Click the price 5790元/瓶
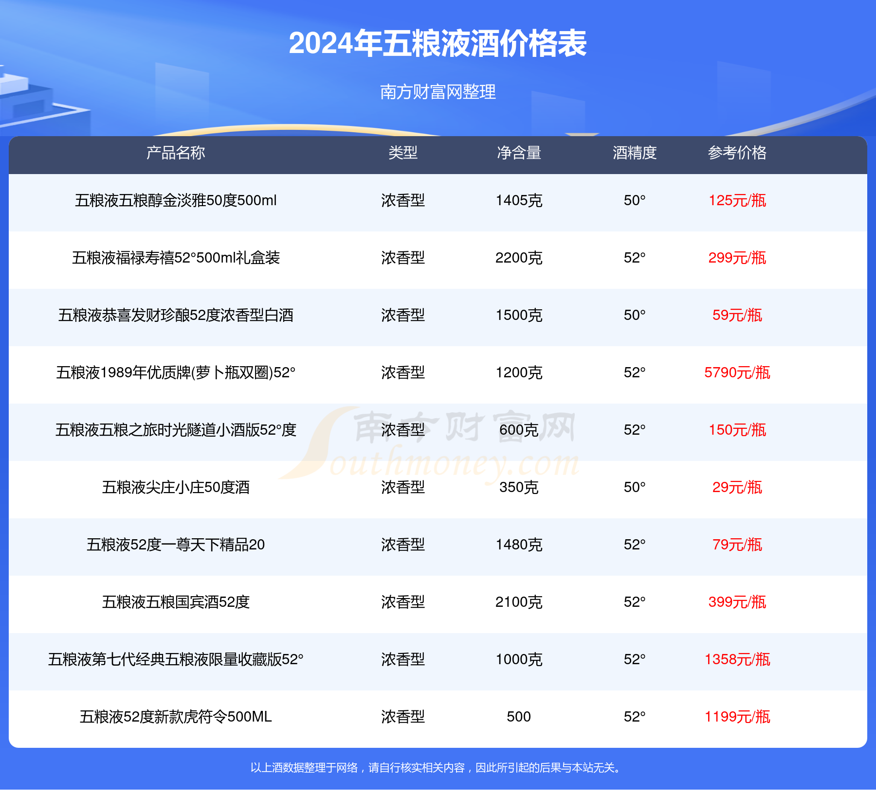 point(737,372)
